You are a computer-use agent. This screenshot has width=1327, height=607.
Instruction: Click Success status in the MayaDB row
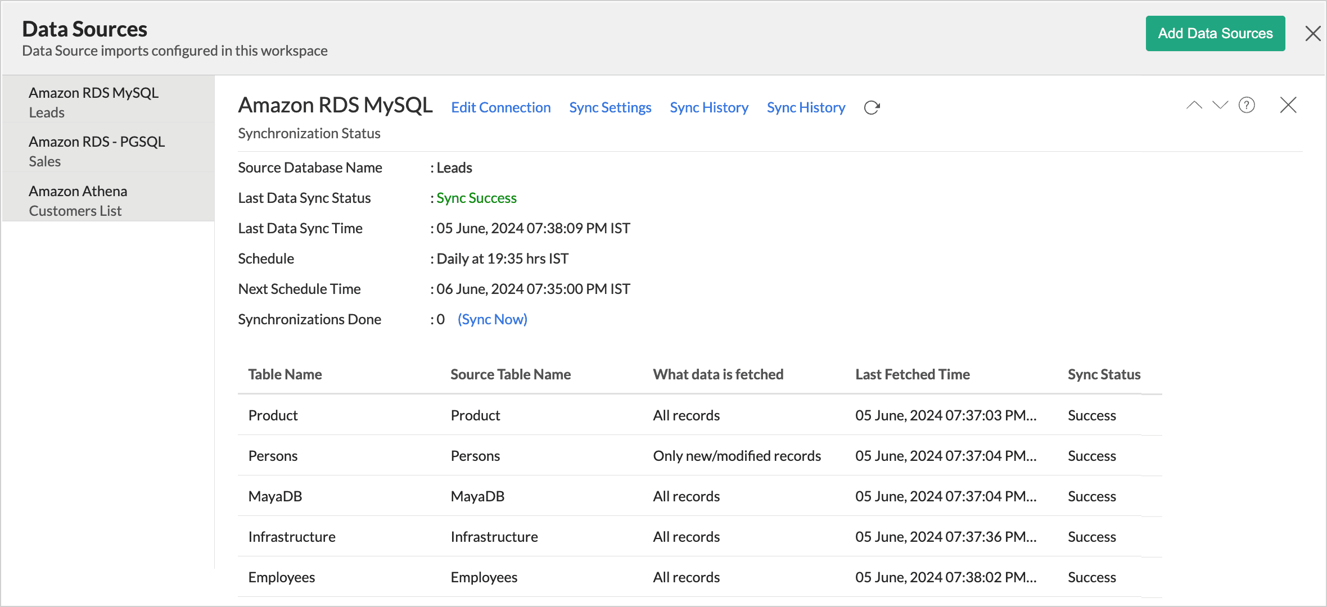(x=1091, y=496)
